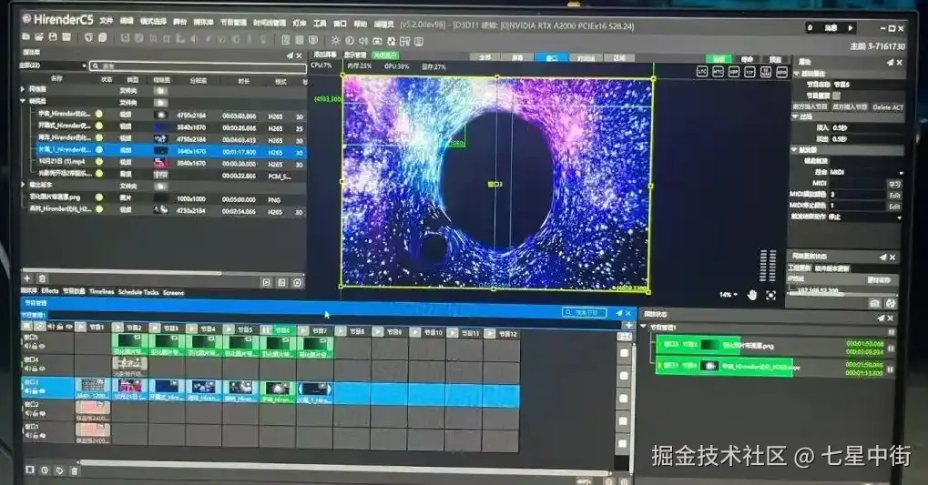Collapse the 节目管理1 group in the status panel
928x485 pixels.
click(643, 327)
